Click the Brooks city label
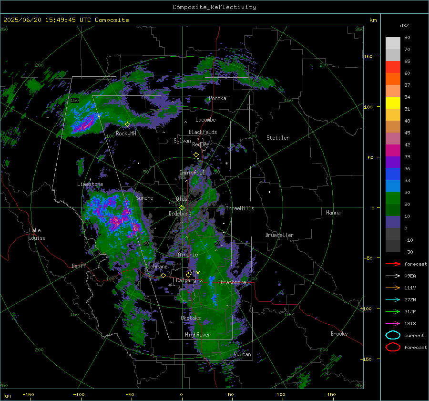This screenshot has height=401, width=429. tap(339, 334)
